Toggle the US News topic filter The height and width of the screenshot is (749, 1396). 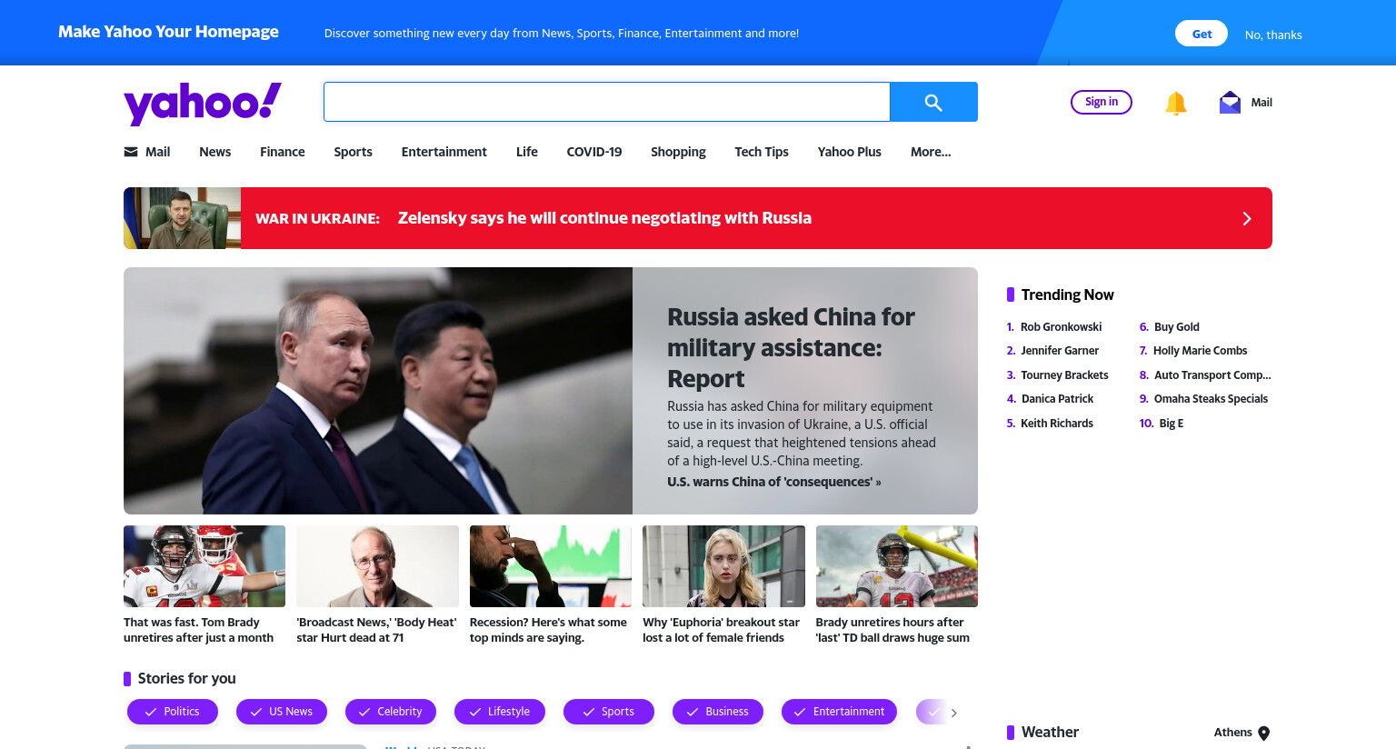(x=282, y=712)
